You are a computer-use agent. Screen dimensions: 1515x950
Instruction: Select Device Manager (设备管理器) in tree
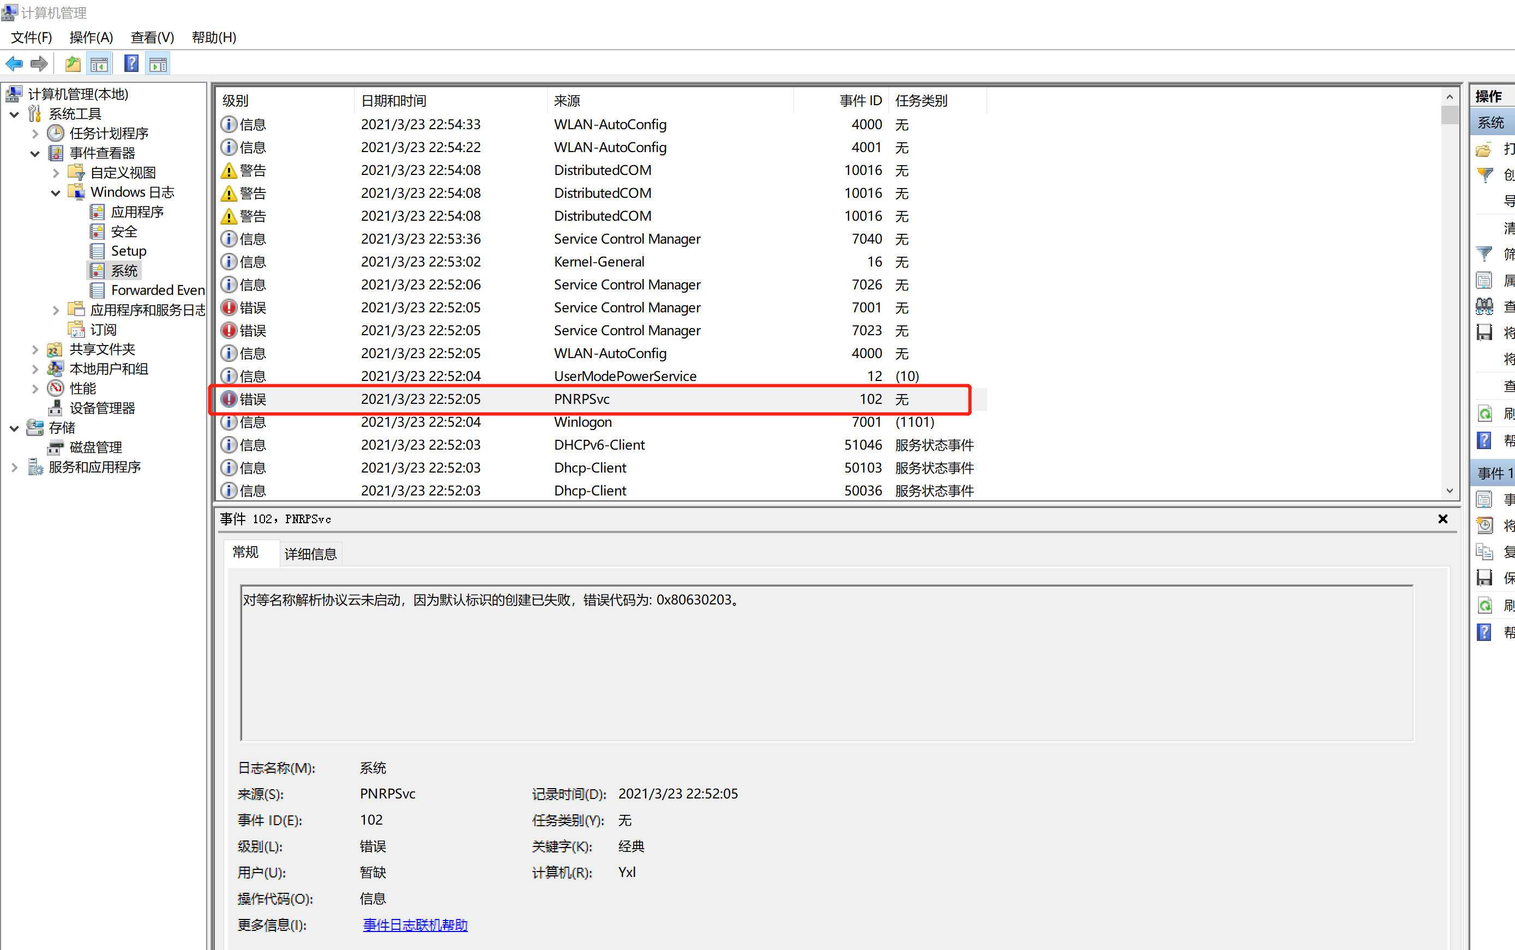(x=102, y=408)
